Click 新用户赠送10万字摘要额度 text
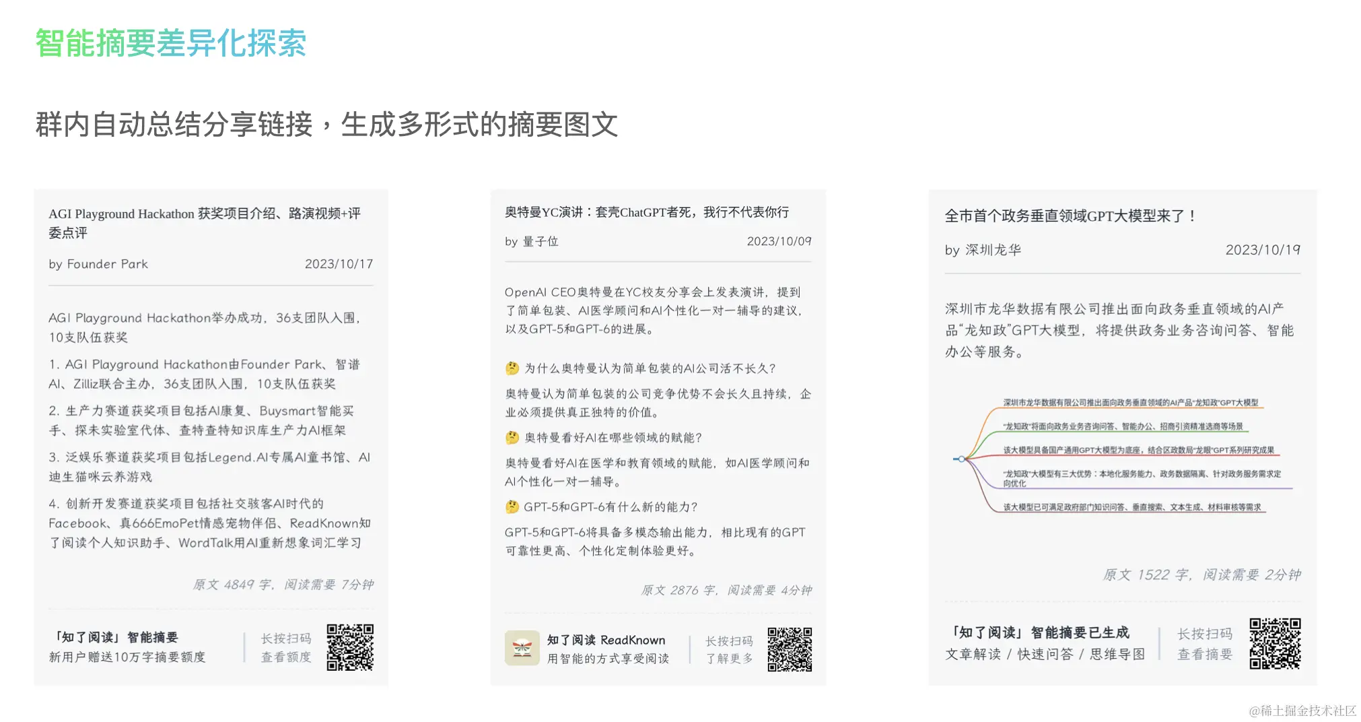The height and width of the screenshot is (722, 1361). 127,657
